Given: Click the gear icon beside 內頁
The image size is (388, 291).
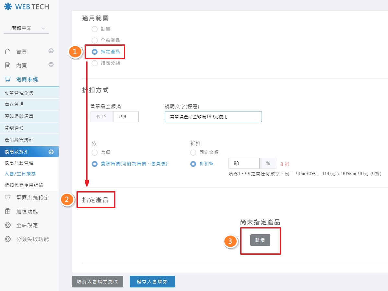Looking at the screenshot, I should point(51,64).
